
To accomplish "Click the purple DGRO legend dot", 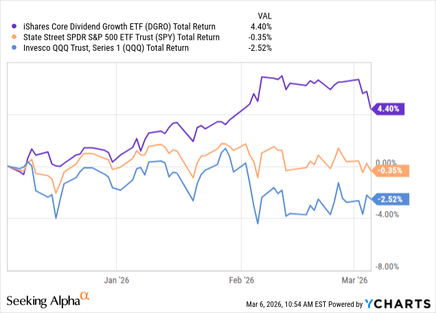I will (10, 25).
